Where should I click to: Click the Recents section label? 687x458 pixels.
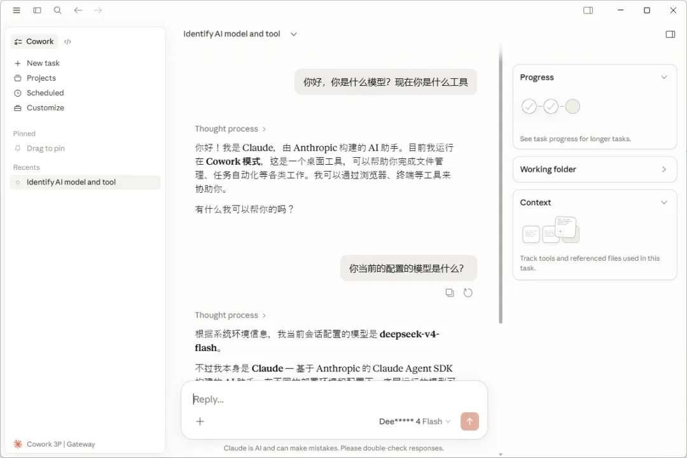(x=26, y=167)
